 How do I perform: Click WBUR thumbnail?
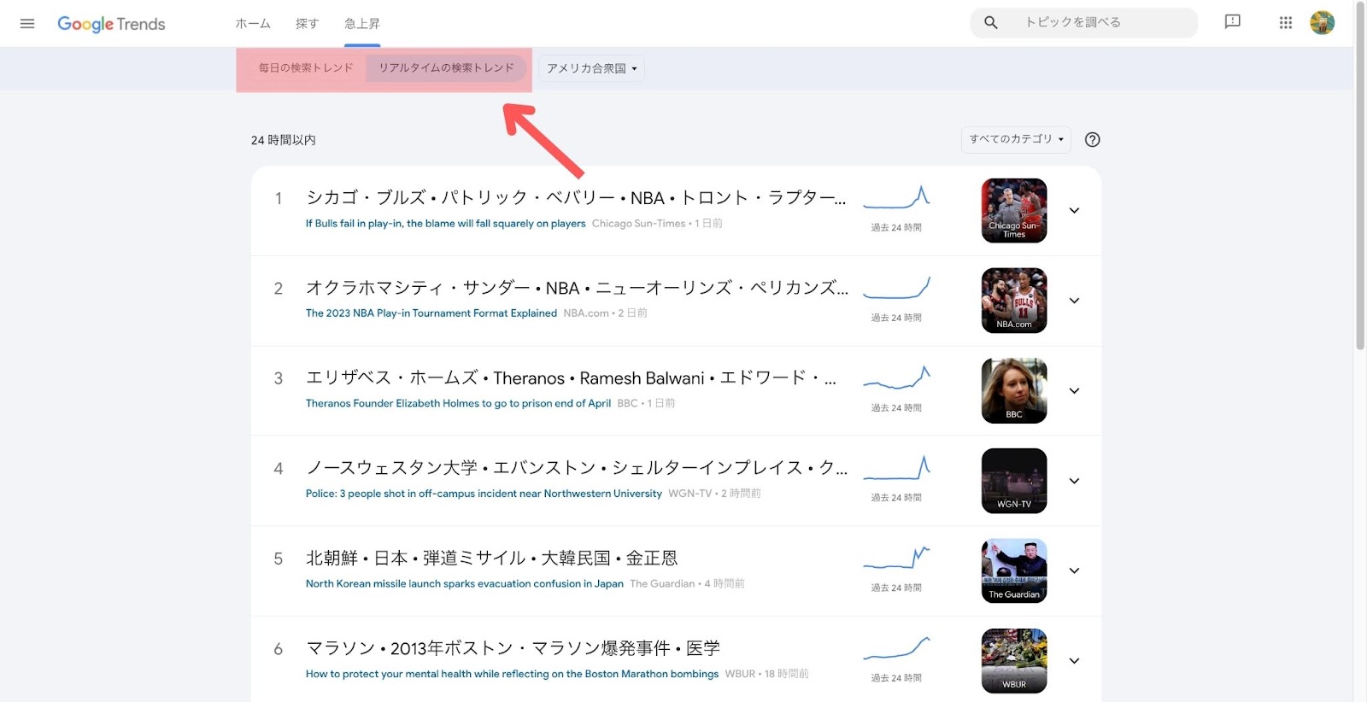point(1014,661)
